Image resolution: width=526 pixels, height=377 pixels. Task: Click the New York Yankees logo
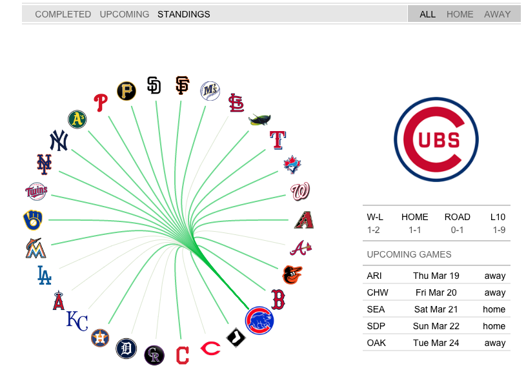point(59,141)
